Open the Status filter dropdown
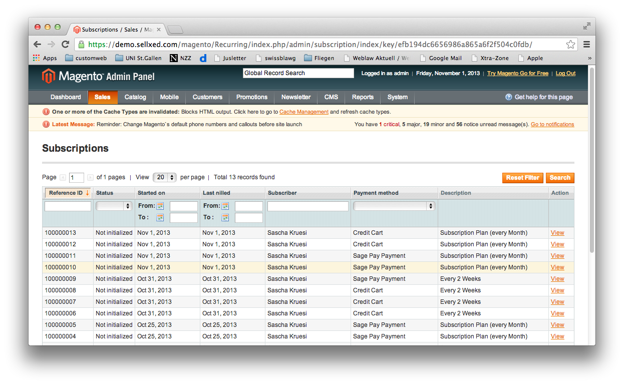 coord(114,206)
